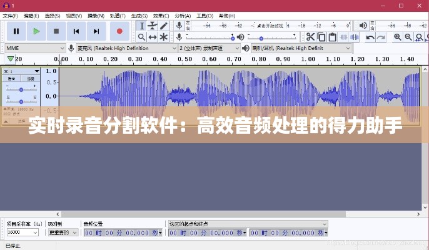Open the 效果(C) menu

tap(161, 16)
